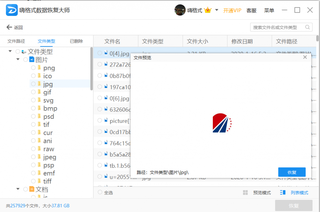
Task: Select the jpg folder radio button
Action: tap(33, 84)
